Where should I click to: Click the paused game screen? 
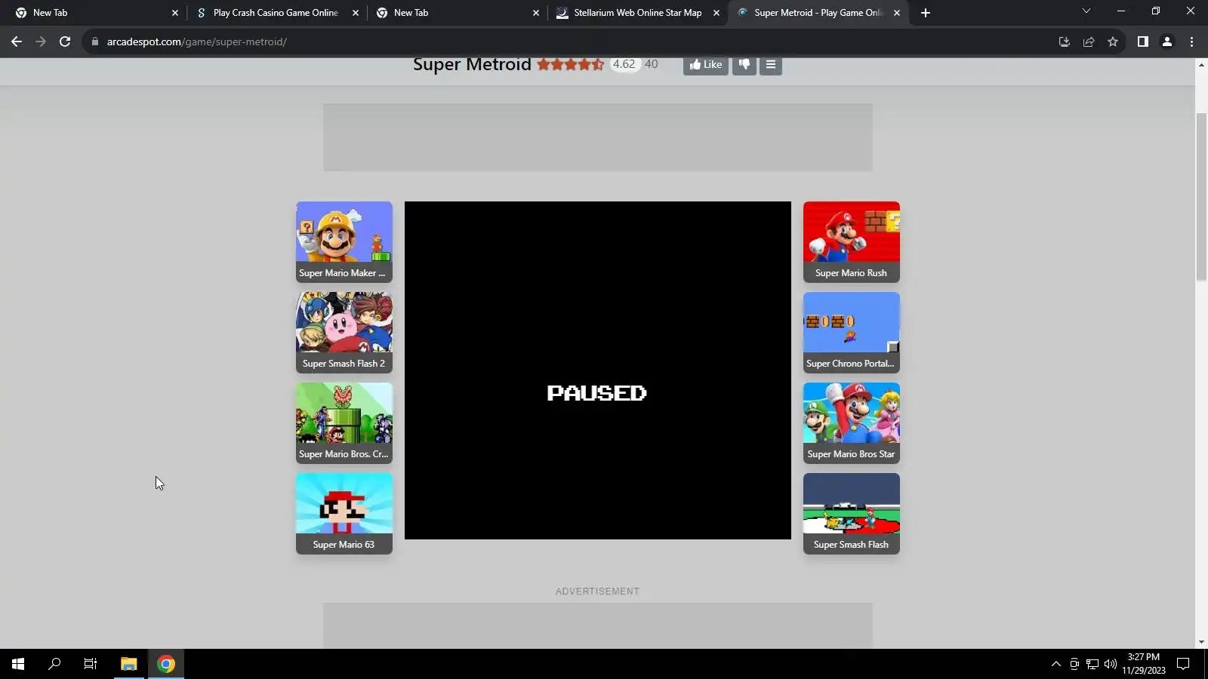click(598, 370)
